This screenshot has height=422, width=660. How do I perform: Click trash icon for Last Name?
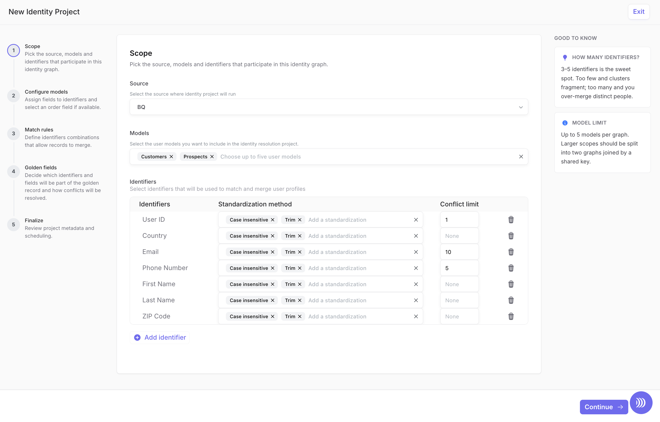click(511, 300)
